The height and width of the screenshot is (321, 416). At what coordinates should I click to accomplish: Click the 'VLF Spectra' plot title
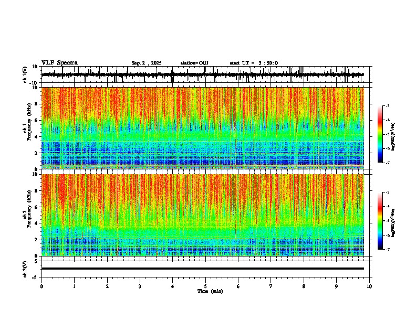(x=59, y=63)
